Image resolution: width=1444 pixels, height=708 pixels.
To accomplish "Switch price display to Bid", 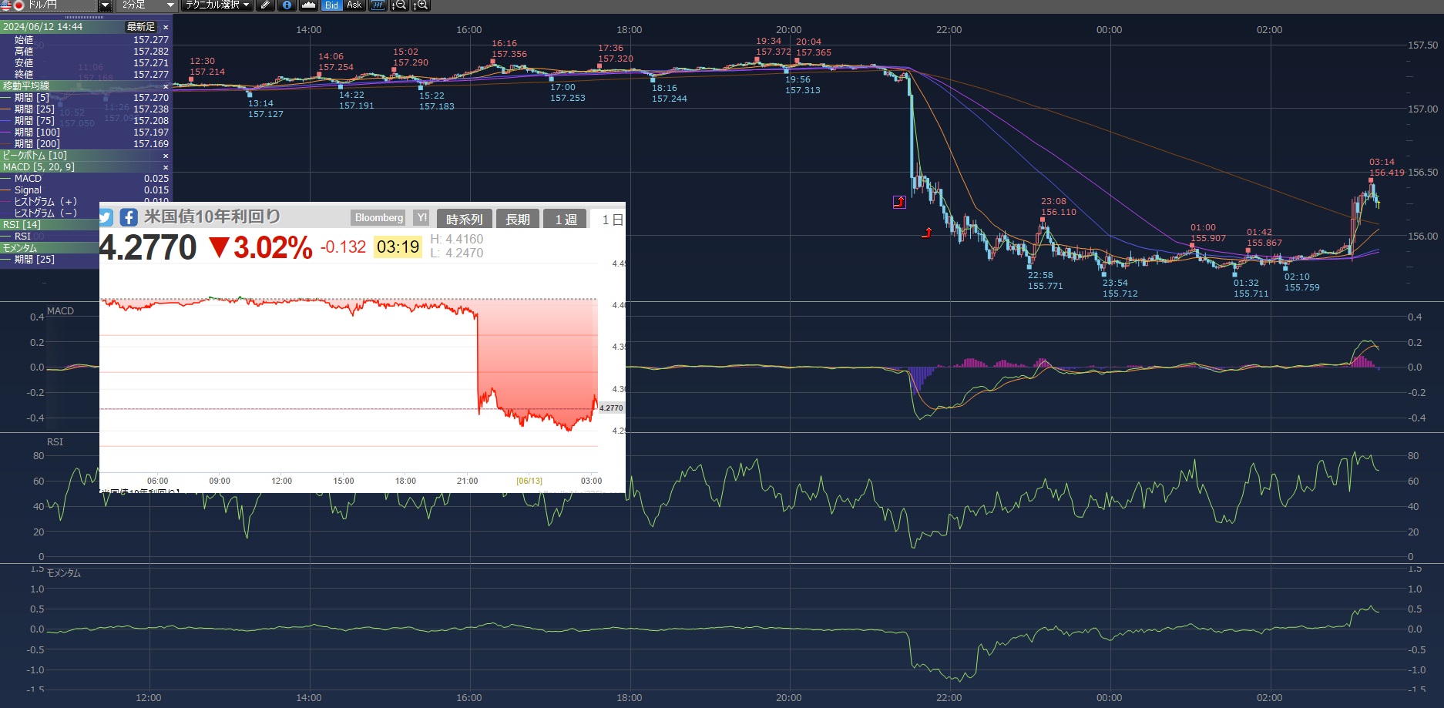I will pyautogui.click(x=331, y=5).
